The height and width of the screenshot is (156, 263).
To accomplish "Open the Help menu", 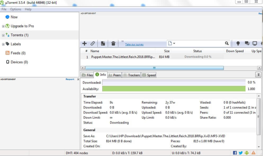I will 28,9.
